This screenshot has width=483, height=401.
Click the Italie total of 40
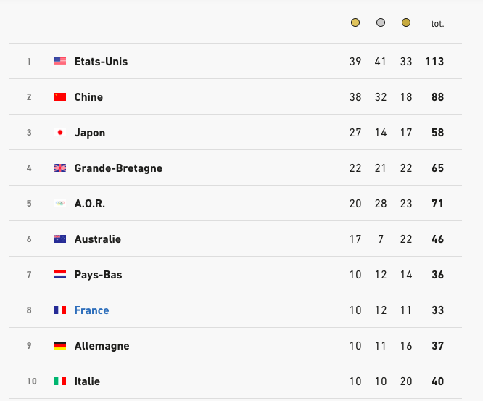point(437,381)
